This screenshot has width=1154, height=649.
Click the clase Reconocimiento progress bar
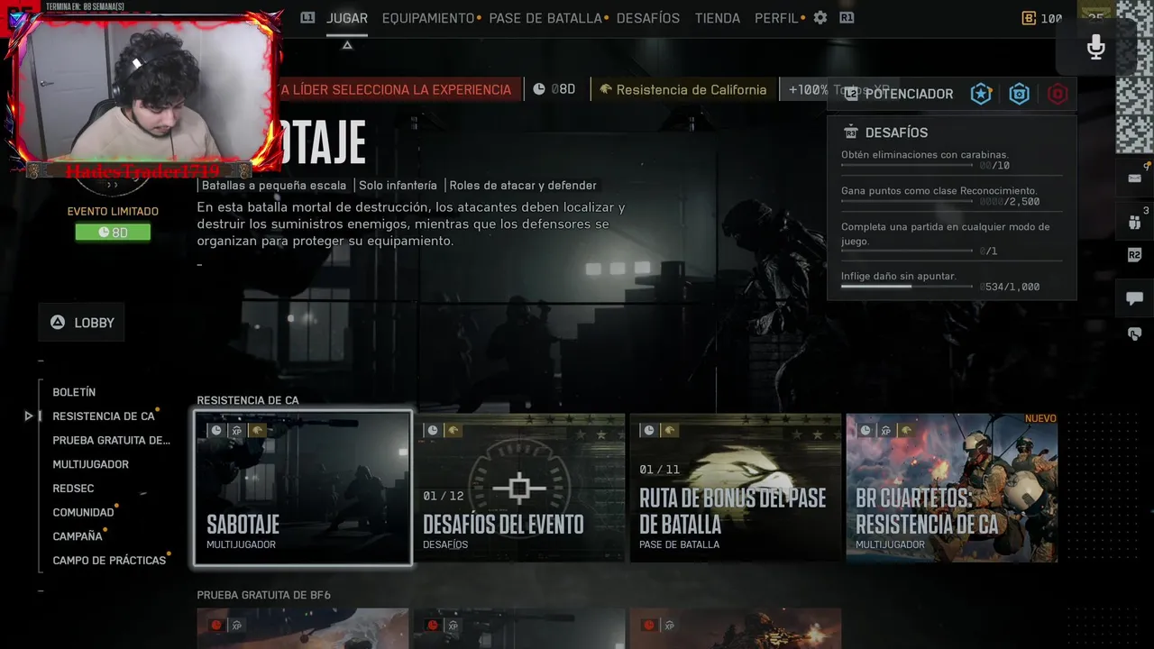pos(907,202)
